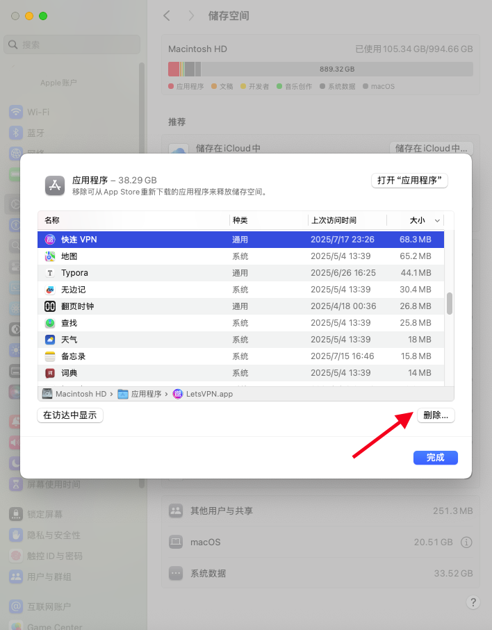Click the 快连 VPN app icon

tap(50, 240)
